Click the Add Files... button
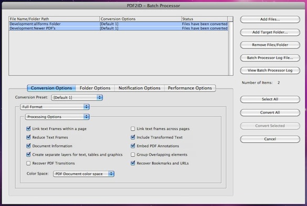 pyautogui.click(x=270, y=19)
